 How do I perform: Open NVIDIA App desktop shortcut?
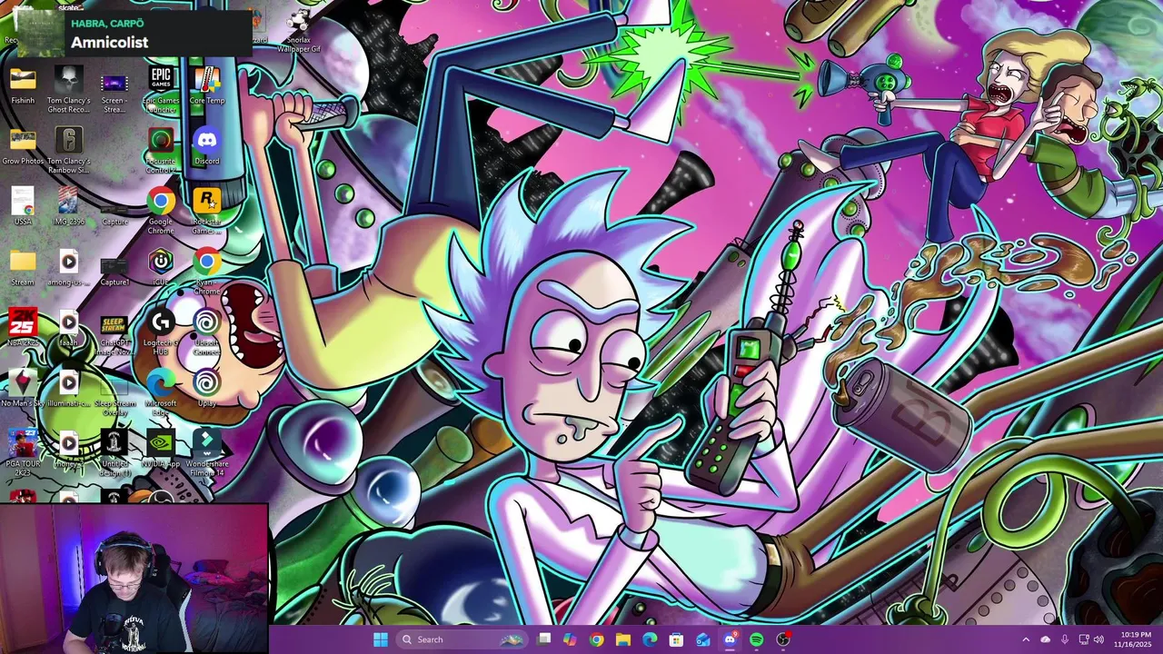[161, 450]
